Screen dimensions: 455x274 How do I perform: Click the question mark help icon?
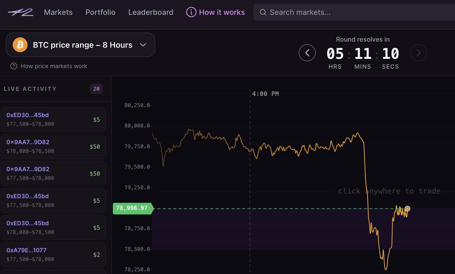pyautogui.click(x=14, y=66)
